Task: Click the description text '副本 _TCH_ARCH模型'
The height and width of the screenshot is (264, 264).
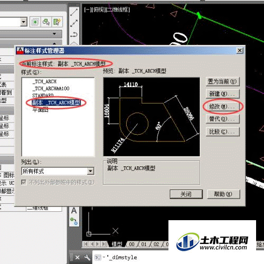Action: [x=131, y=168]
